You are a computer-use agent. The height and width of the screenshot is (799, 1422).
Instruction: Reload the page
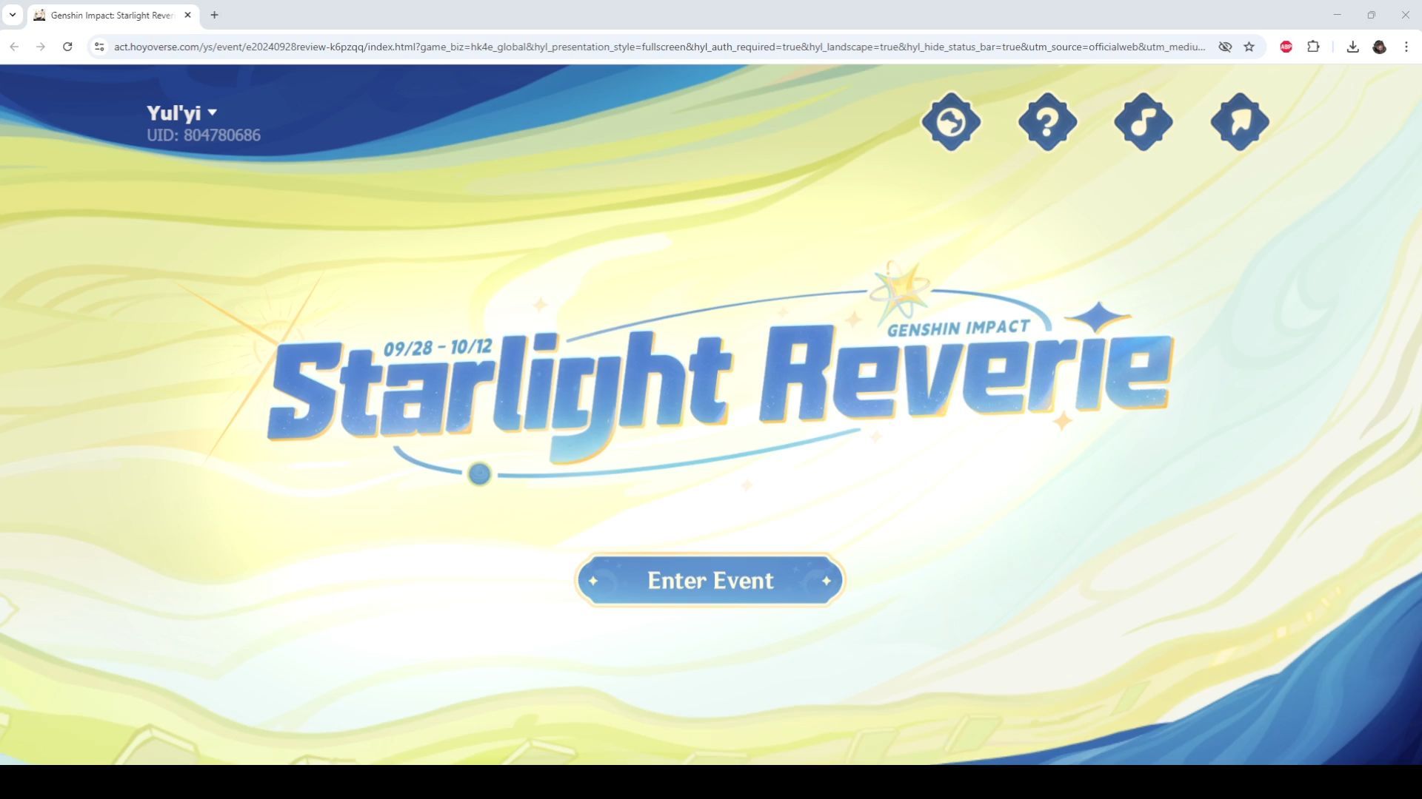point(67,47)
